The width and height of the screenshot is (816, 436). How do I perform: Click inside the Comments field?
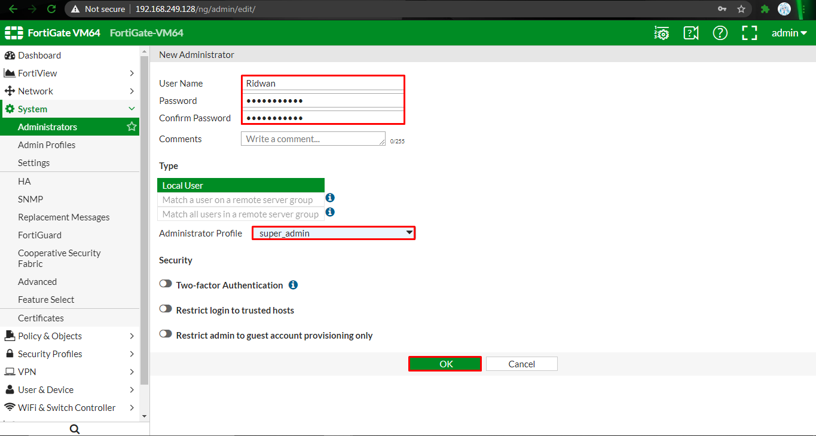point(313,139)
